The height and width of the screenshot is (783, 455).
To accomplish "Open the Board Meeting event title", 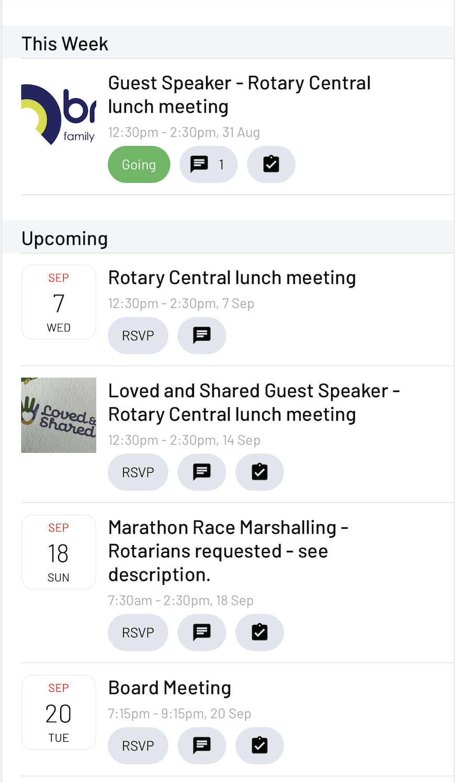I will (x=169, y=688).
